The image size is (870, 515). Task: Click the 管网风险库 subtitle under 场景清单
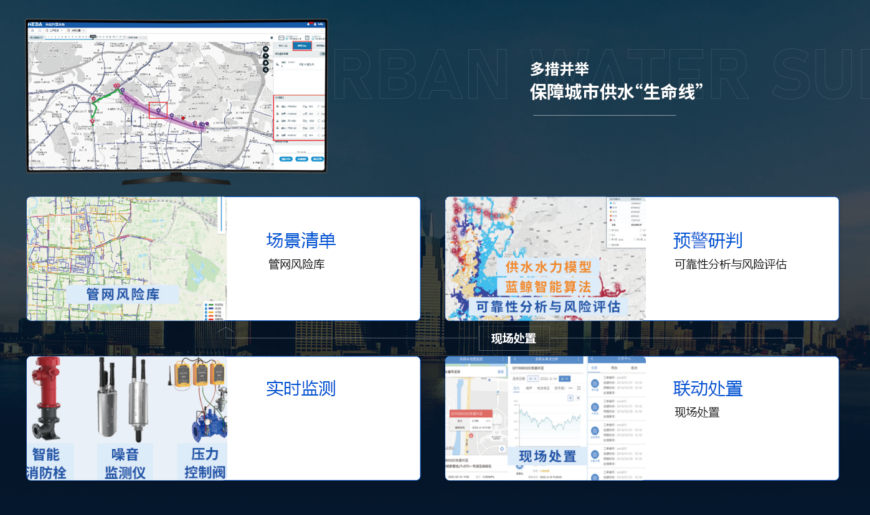[x=296, y=264]
